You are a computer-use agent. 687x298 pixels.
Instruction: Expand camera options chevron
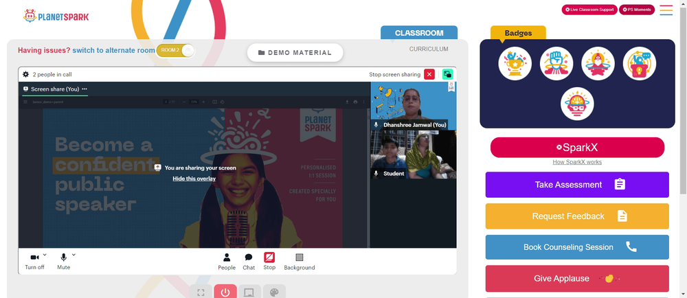45,255
